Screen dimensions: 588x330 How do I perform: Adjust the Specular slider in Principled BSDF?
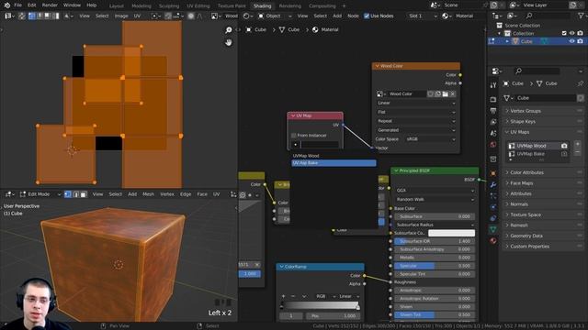435,266
